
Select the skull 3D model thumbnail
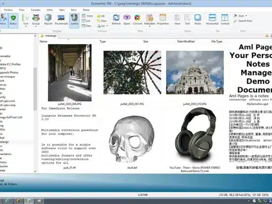pos(132,139)
